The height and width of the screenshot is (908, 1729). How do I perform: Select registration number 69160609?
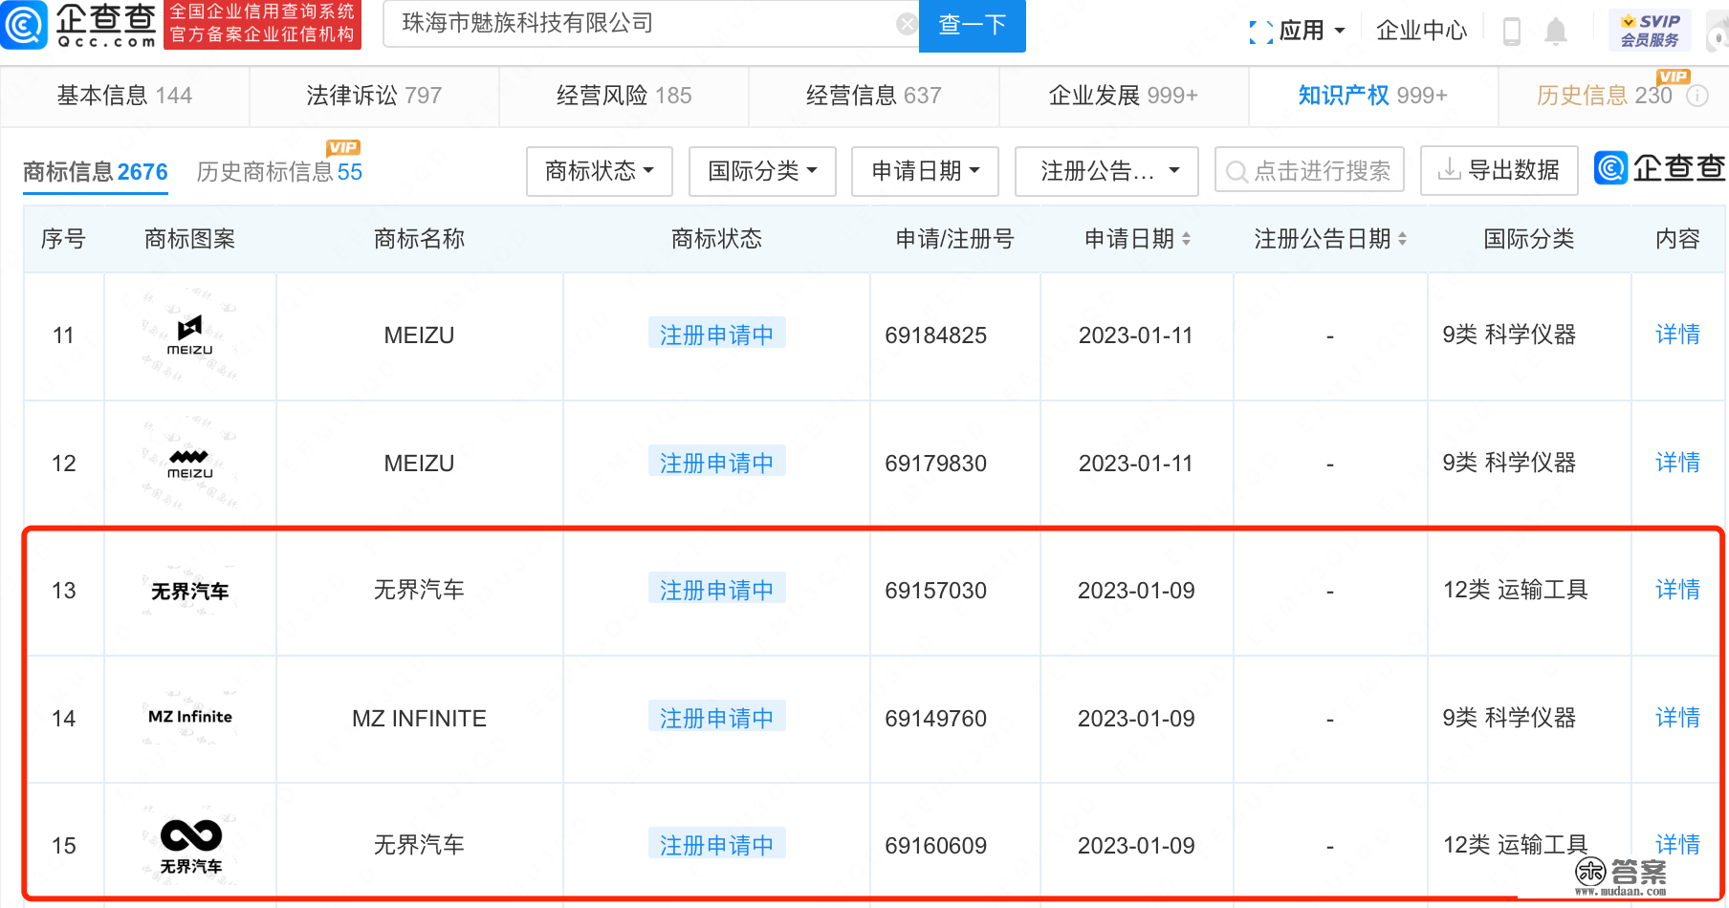click(x=935, y=846)
